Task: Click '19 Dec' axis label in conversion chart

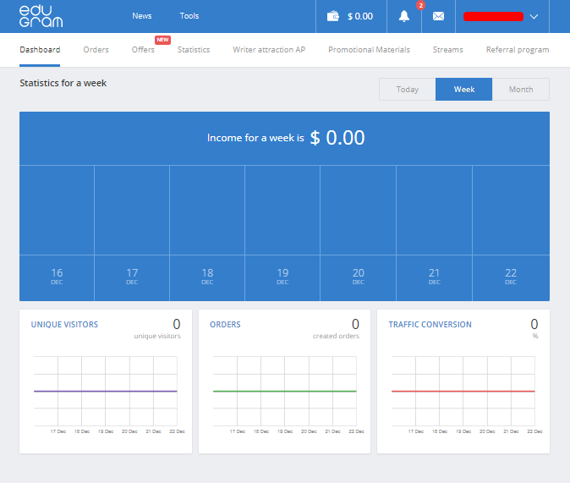Action: [x=463, y=431]
